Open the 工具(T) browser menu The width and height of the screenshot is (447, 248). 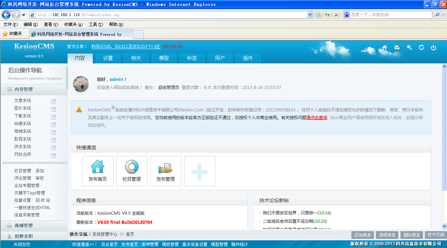coord(96,25)
